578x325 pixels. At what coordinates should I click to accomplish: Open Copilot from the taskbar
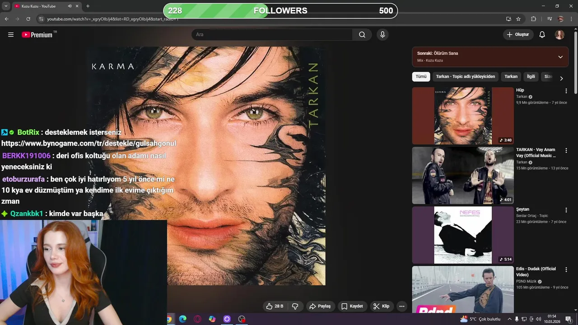pyautogui.click(x=212, y=319)
